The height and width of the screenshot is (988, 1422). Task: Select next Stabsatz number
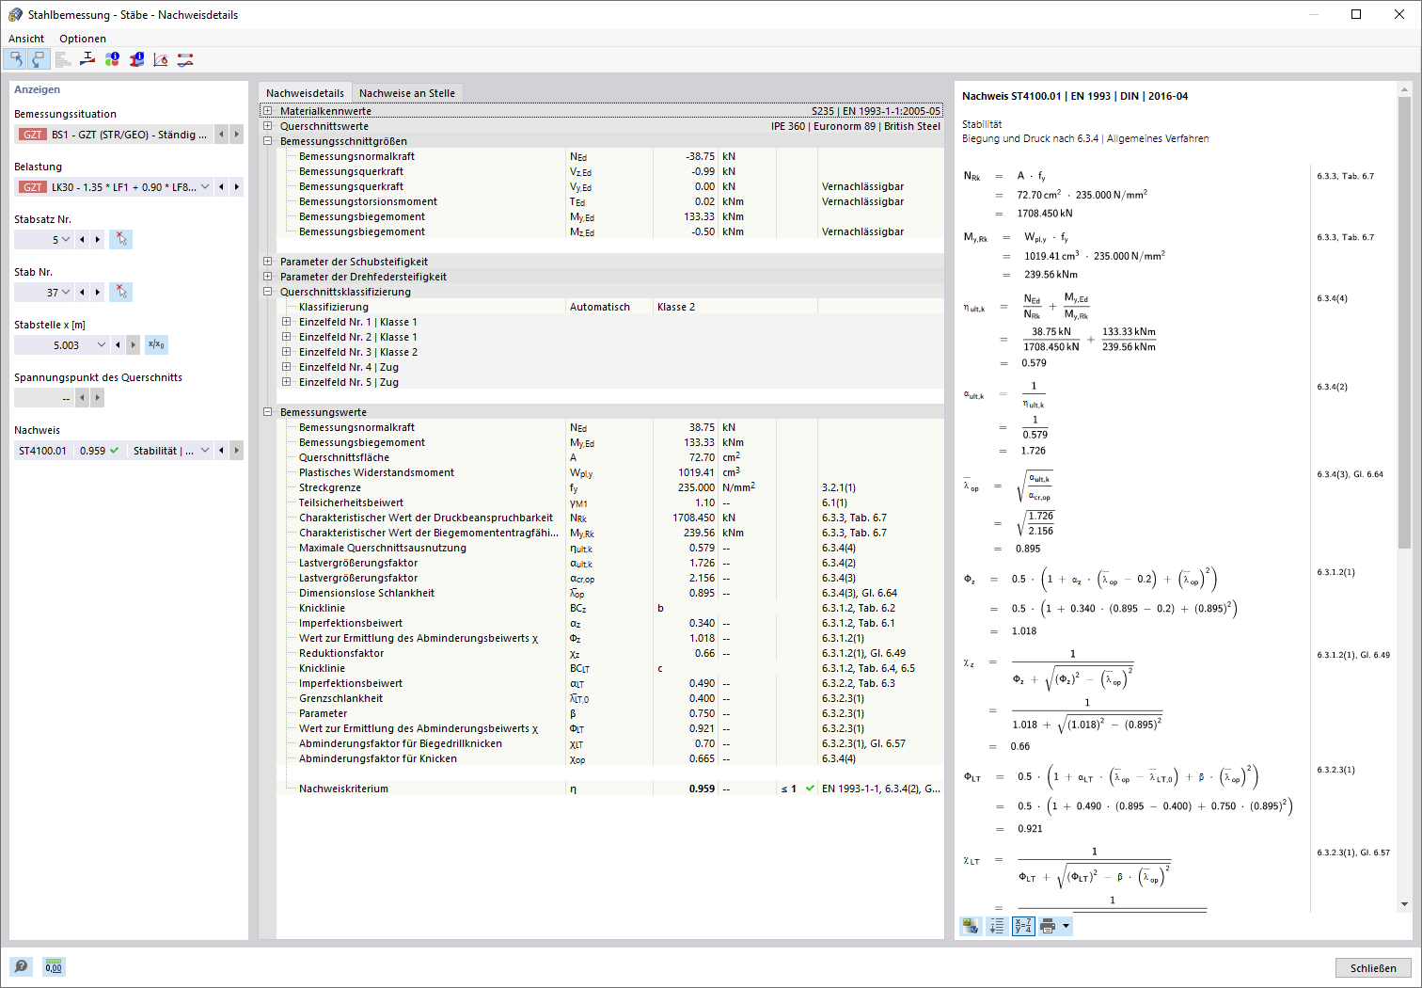[97, 239]
